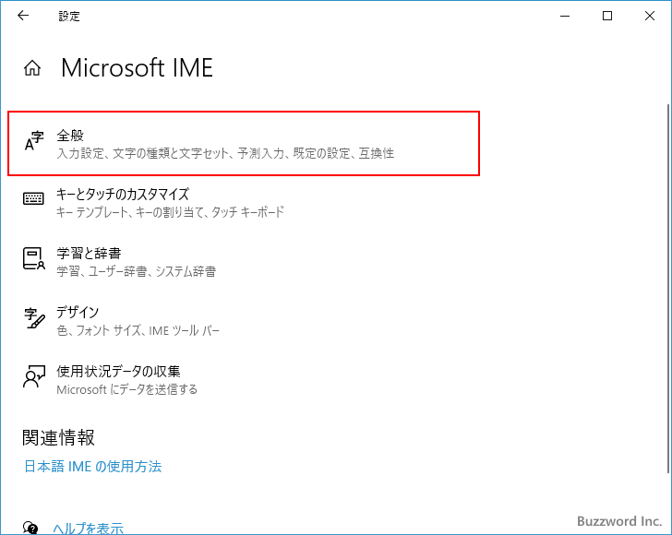Go back using the back arrow
The height and width of the screenshot is (535, 672).
(x=23, y=16)
